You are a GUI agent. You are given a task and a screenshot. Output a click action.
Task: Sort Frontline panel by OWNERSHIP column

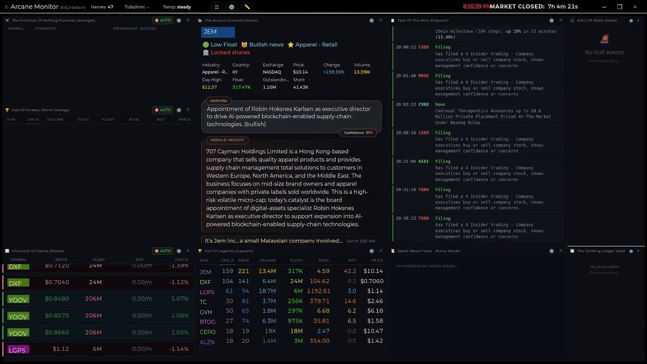[125, 28]
